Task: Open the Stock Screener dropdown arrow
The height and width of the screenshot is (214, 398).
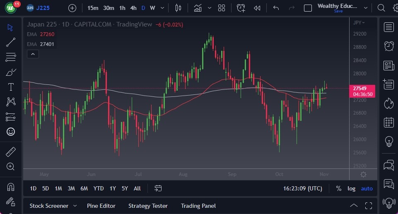Action: click(75, 206)
